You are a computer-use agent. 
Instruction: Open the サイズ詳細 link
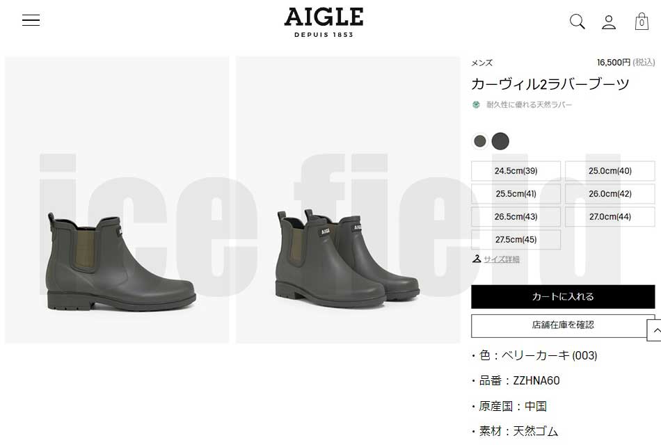click(x=501, y=259)
